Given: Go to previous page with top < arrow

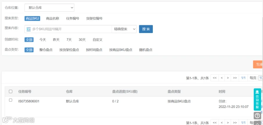Looking at the screenshot, I should tap(222, 78).
